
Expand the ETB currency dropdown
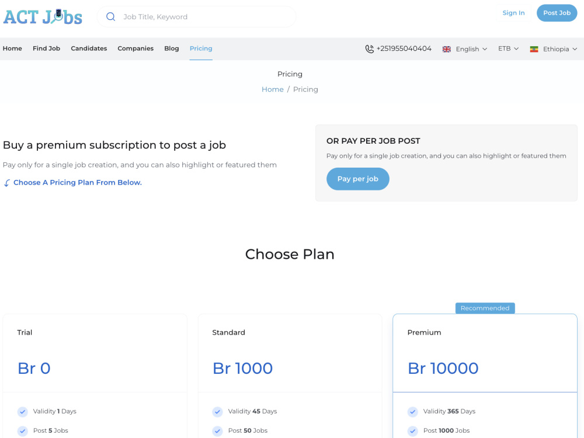[509, 49]
